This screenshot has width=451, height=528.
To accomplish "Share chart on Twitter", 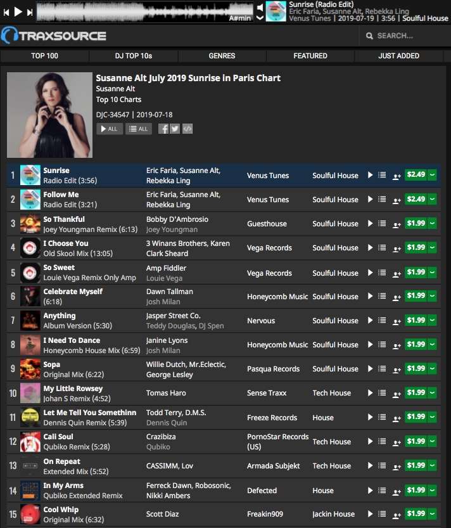I will [175, 129].
